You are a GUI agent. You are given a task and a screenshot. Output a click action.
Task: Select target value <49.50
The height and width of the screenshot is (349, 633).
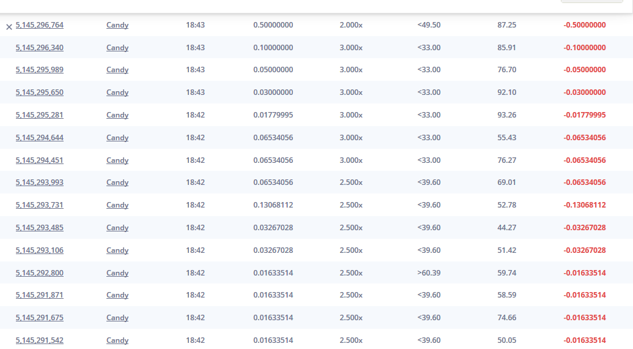429,25
